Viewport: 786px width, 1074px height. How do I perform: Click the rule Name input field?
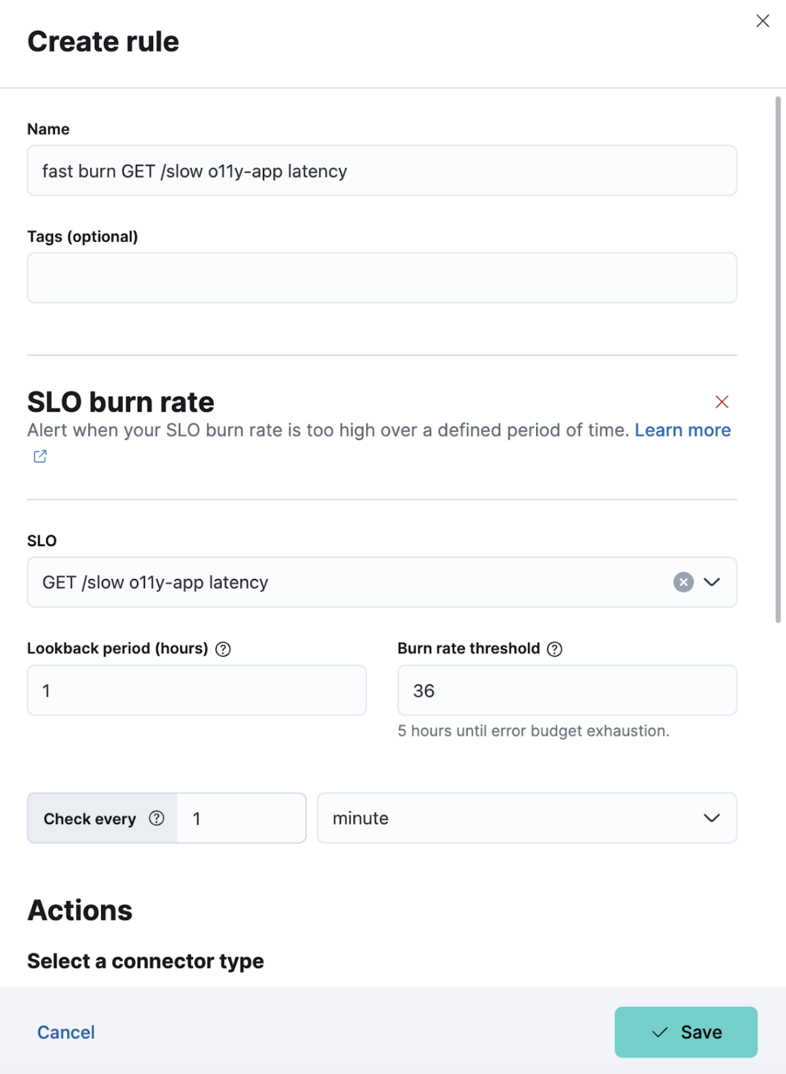coord(381,170)
